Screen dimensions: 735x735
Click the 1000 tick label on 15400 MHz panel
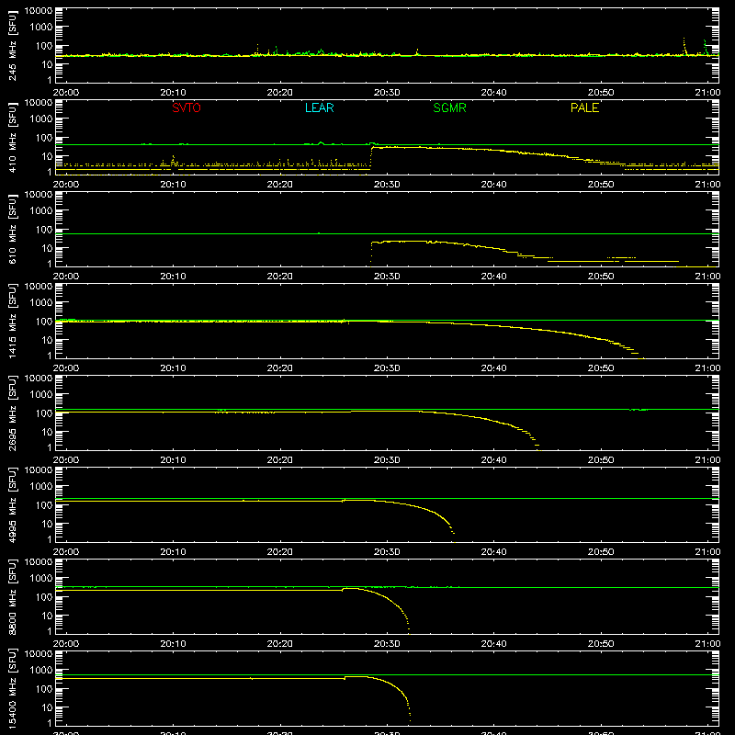point(41,671)
